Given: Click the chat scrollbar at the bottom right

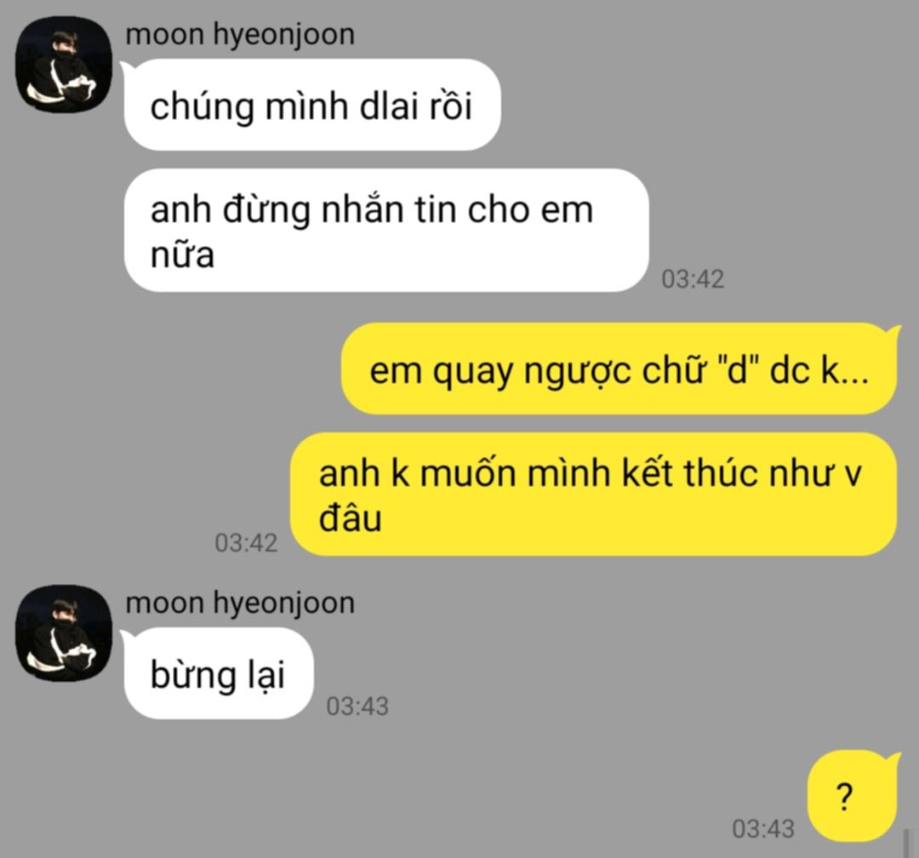Looking at the screenshot, I should coord(906,844).
